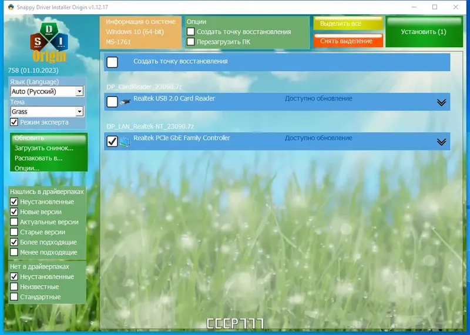
Task: Click Выделить всё button
Action: coord(348,24)
